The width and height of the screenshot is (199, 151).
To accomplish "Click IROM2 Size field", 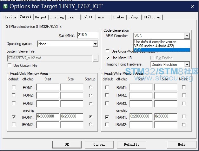I will tap(72, 125).
